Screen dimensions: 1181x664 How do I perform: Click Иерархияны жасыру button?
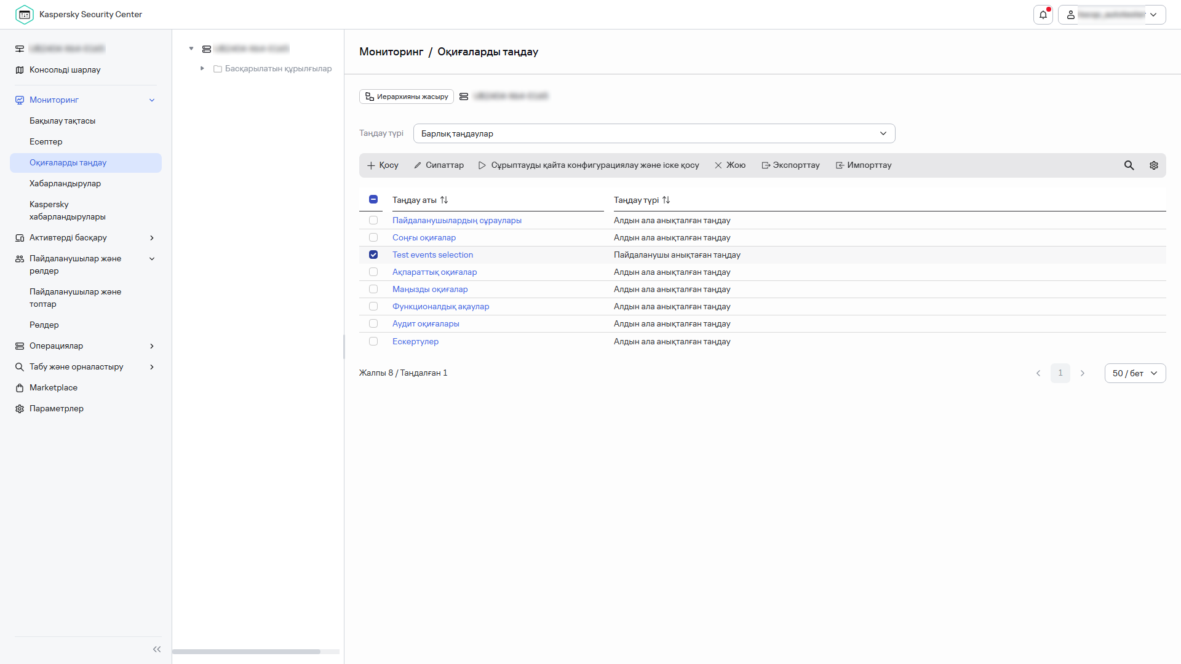(406, 97)
